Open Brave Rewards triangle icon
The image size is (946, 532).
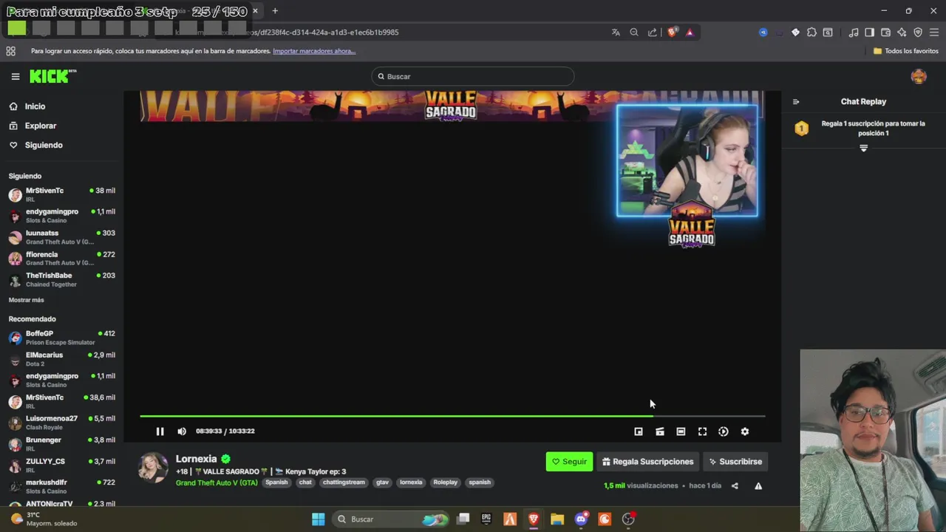(690, 33)
